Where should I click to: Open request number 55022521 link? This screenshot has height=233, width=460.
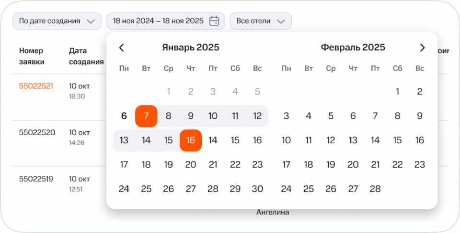36,86
